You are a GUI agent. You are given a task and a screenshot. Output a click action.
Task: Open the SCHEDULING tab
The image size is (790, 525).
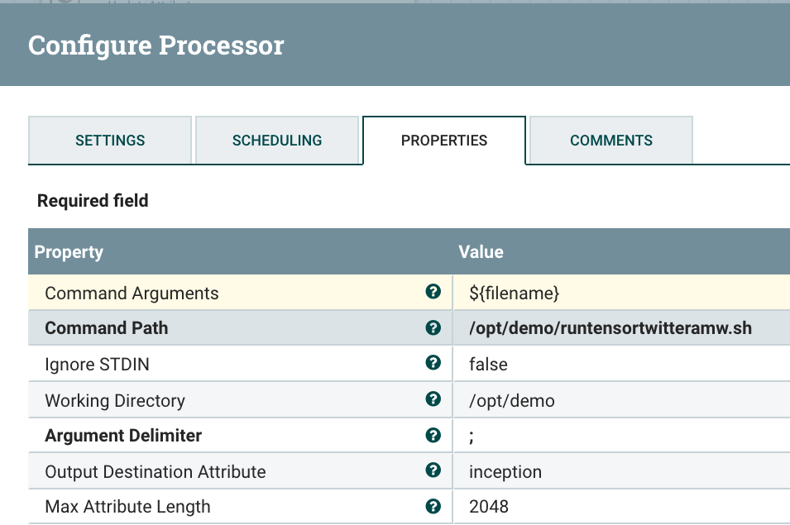278,141
